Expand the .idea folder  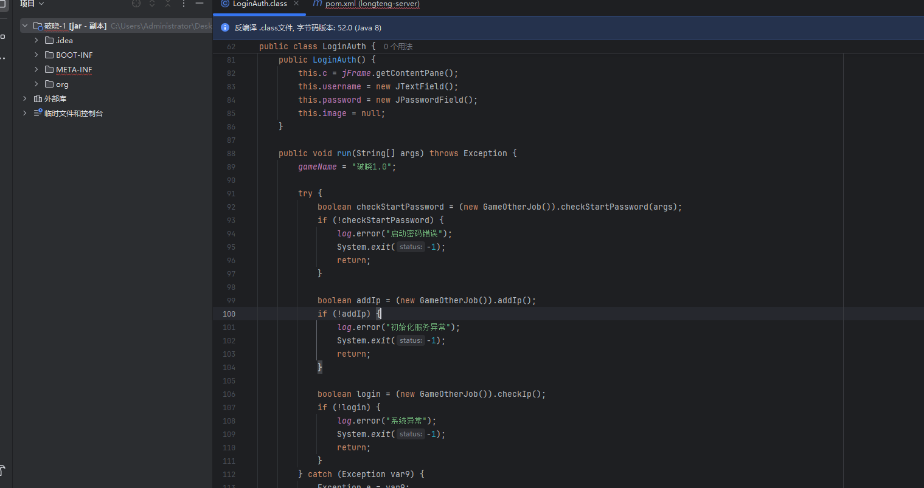[x=36, y=40]
